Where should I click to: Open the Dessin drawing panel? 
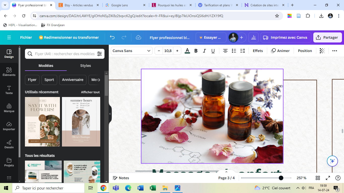9,144
